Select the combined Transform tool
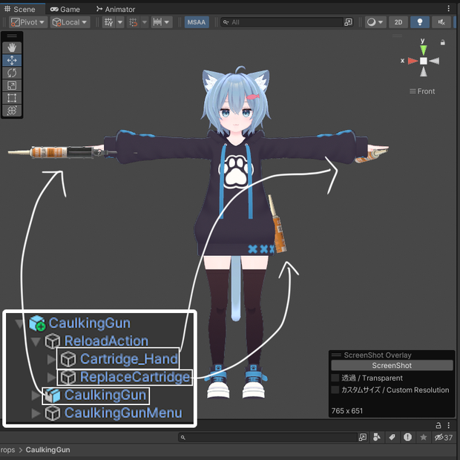460x460 pixels. (x=12, y=111)
